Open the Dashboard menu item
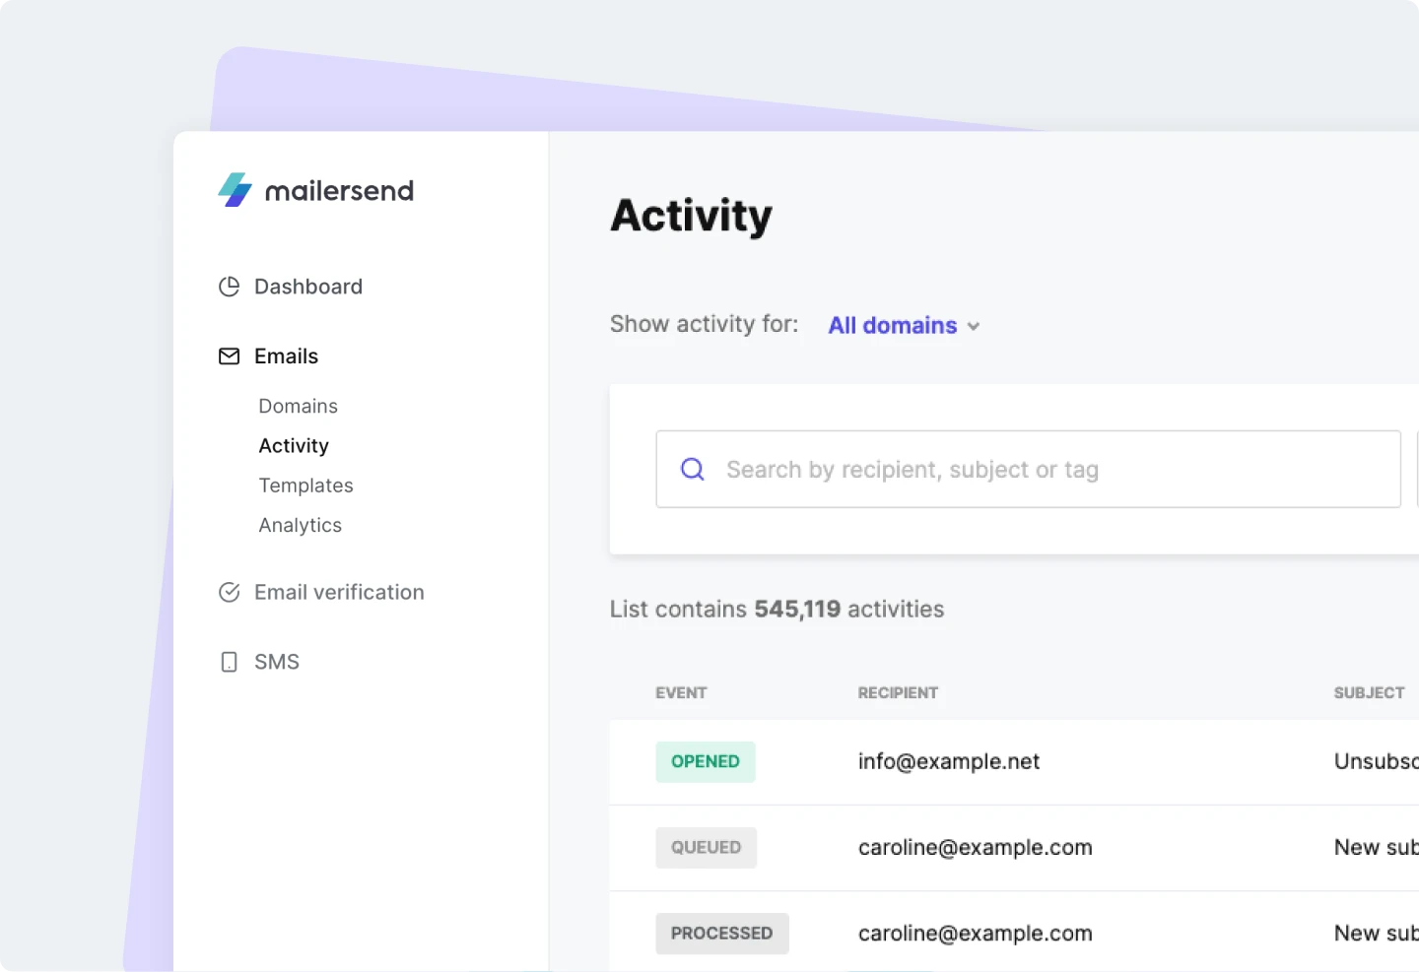The height and width of the screenshot is (972, 1419). (x=308, y=287)
